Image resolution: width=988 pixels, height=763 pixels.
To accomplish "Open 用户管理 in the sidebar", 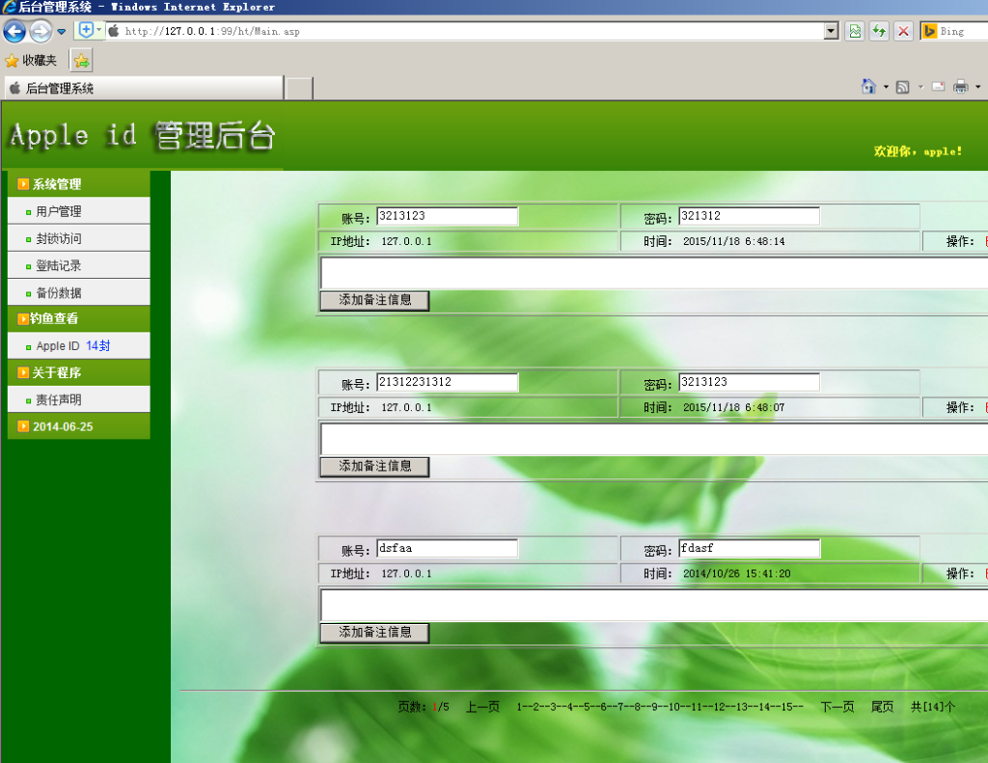I will (79, 211).
